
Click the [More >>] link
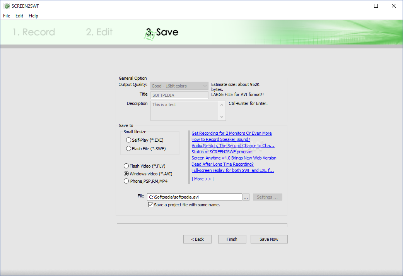[x=203, y=179]
